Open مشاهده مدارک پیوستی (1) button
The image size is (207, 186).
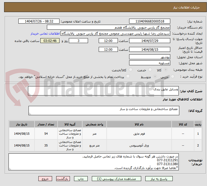(117, 179)
